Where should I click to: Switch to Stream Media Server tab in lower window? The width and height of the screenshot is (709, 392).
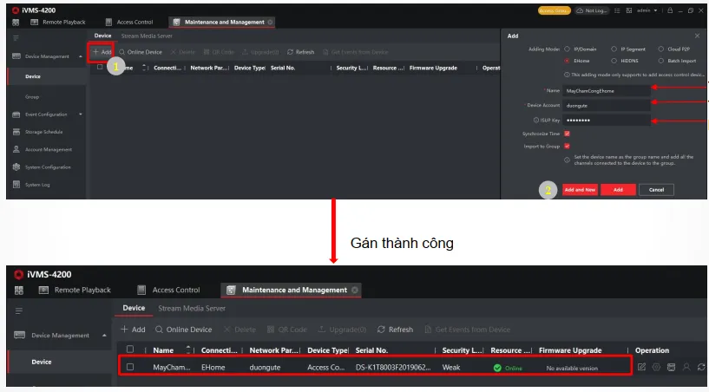[191, 308]
